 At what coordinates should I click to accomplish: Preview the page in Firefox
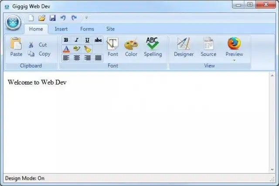234,47
